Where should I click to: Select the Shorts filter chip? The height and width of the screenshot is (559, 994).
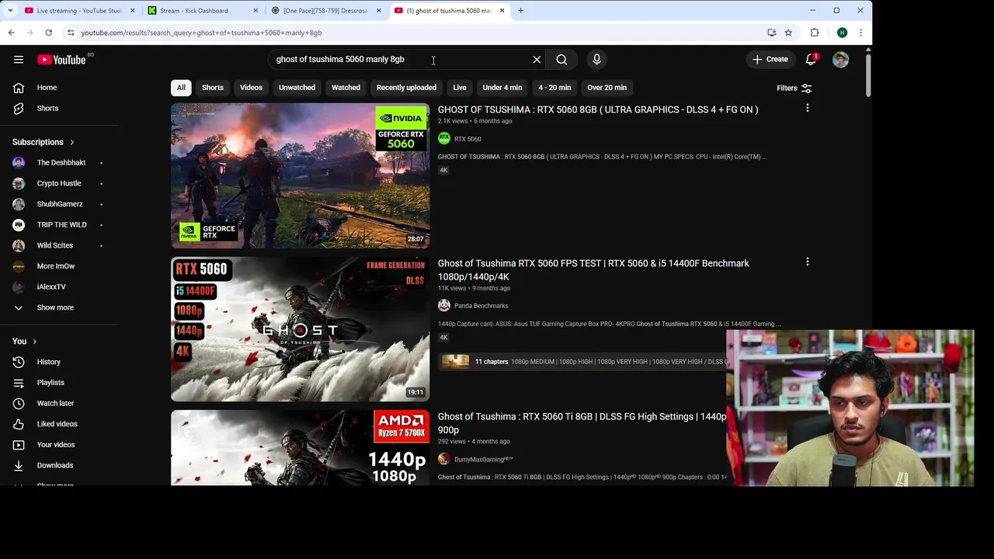[213, 88]
